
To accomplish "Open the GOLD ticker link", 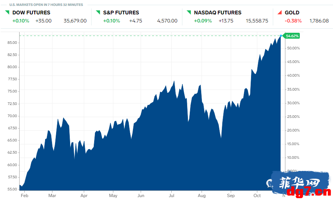I will (x=292, y=13).
